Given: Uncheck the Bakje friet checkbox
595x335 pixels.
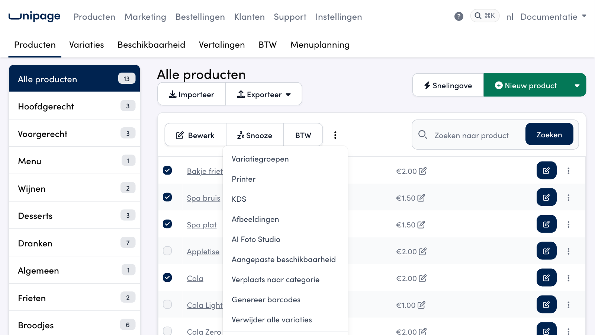Looking at the screenshot, I should 167,170.
